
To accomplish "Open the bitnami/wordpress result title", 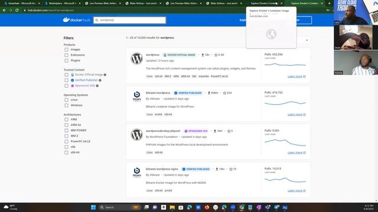I will click(158, 93).
